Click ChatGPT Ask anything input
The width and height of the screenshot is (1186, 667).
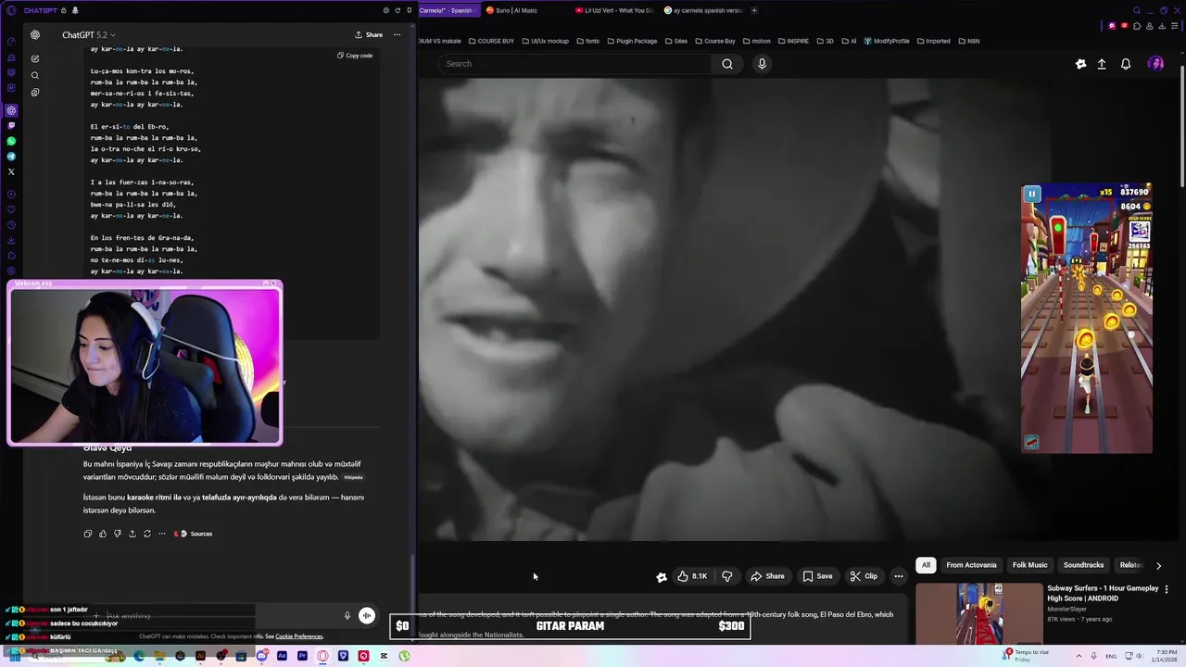pos(218,615)
